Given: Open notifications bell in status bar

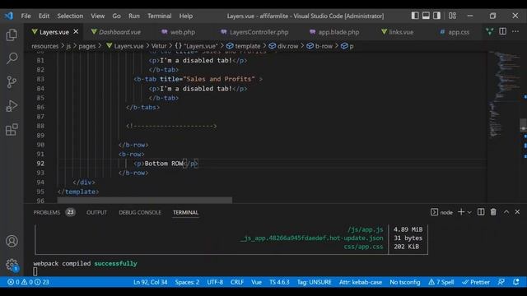Looking at the screenshot, I should coord(516,282).
